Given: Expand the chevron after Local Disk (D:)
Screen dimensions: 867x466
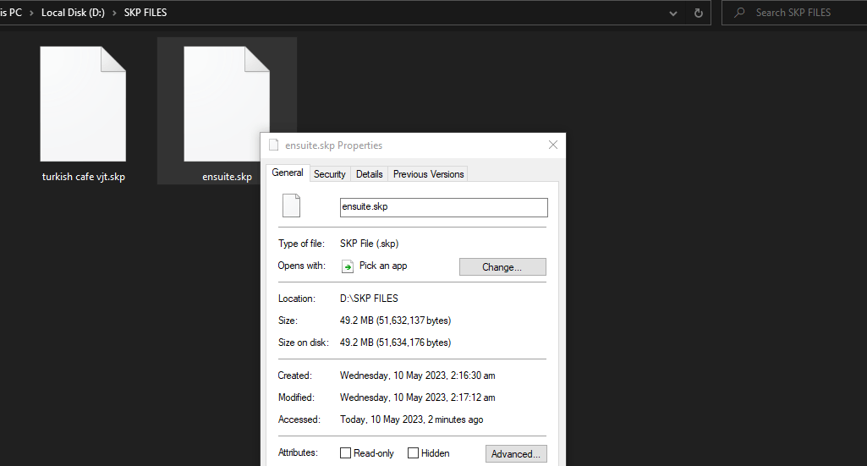Looking at the screenshot, I should click(x=114, y=13).
